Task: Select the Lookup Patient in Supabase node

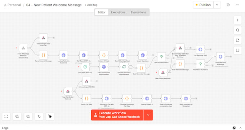Action: pyautogui.click(x=64, y=55)
